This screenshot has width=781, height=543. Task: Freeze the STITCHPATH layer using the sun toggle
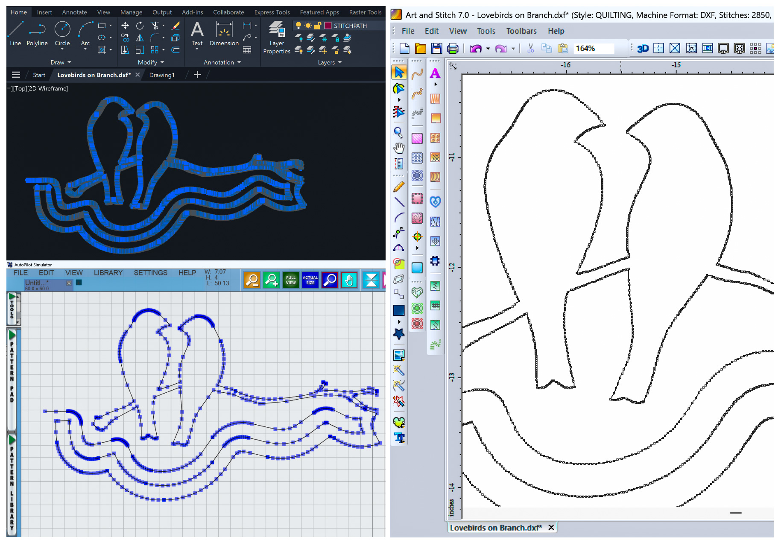tap(308, 26)
